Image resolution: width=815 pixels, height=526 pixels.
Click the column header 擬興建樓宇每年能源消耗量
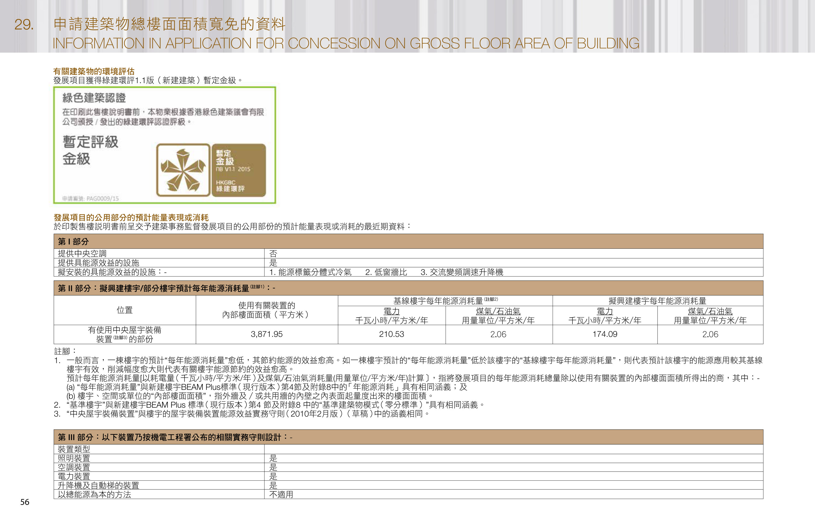pos(658,301)
